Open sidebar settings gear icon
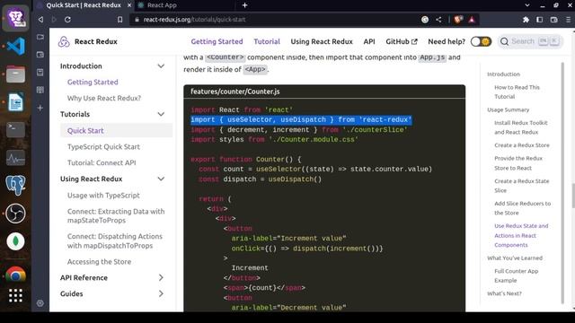This screenshot has width=575, height=323. pyautogui.click(x=40, y=303)
